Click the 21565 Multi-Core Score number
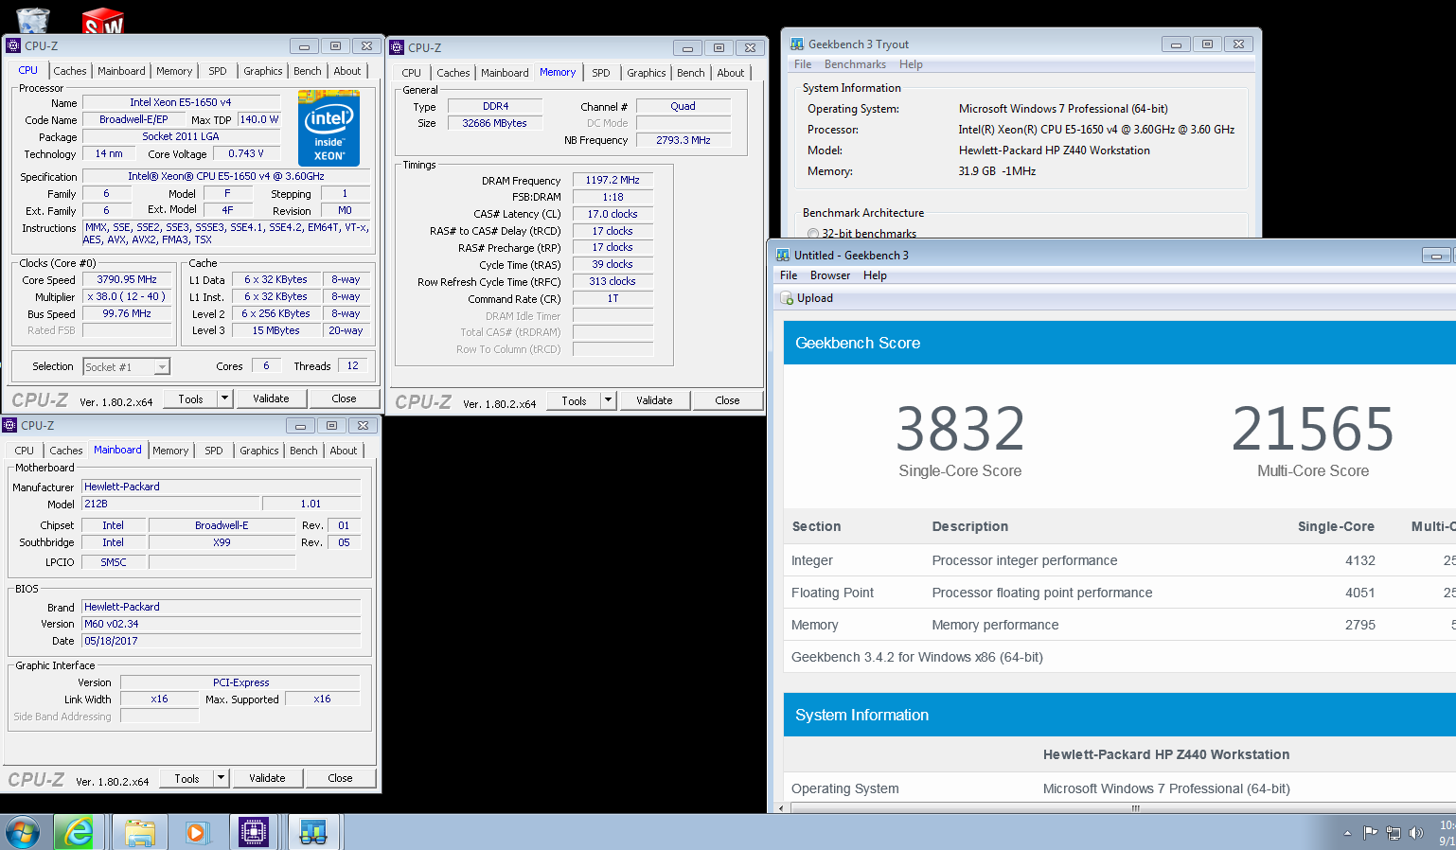Screen dimensions: 1456x850 tap(1312, 429)
